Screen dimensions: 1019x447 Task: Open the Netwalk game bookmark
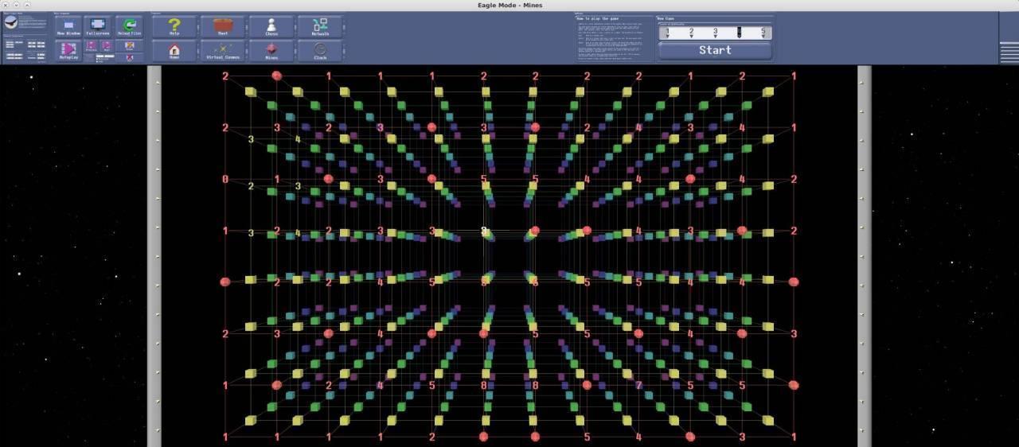coord(320,27)
